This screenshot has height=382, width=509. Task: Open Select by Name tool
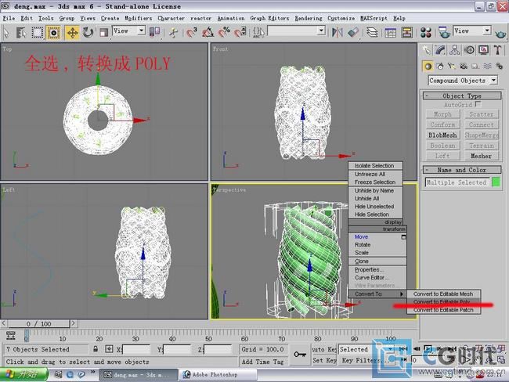[x=21, y=32]
